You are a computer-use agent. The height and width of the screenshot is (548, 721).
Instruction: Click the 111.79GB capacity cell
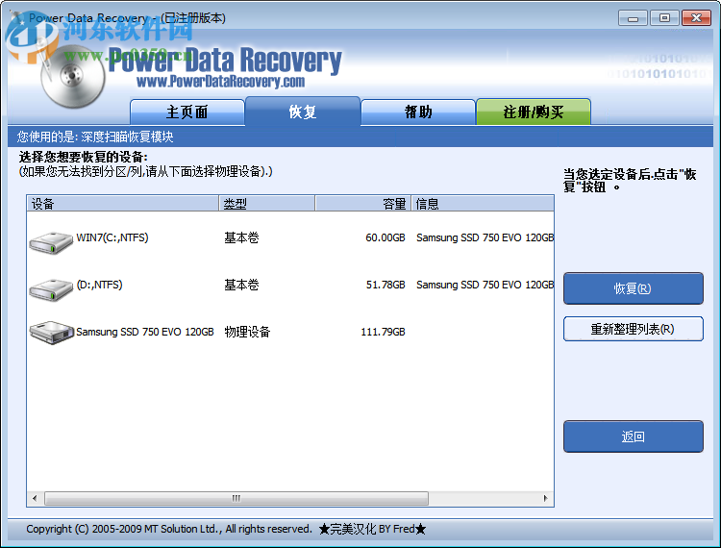pos(383,332)
